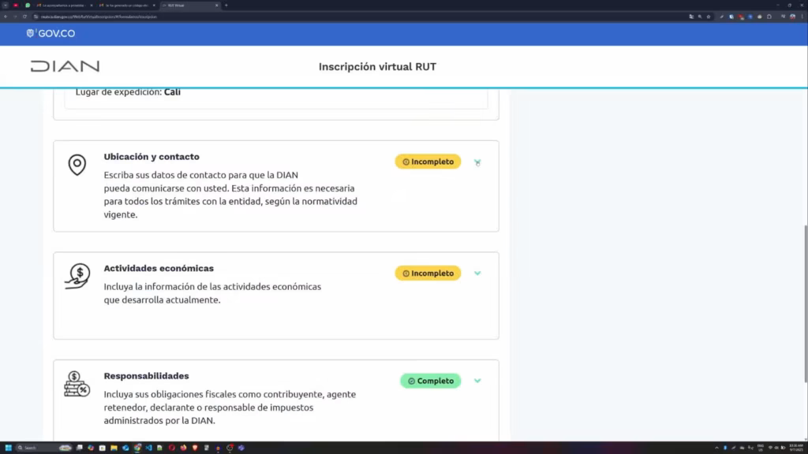Click the Lugar de expedición: Cali text

[128, 92]
